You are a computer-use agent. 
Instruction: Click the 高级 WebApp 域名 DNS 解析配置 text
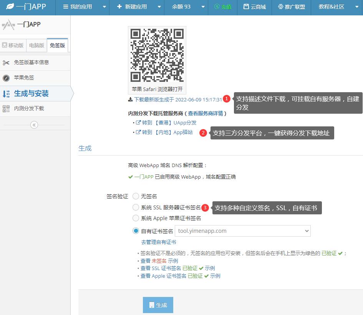tap(167, 165)
